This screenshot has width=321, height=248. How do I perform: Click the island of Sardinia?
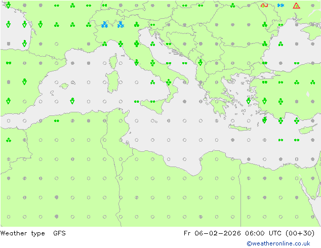coord(113,82)
